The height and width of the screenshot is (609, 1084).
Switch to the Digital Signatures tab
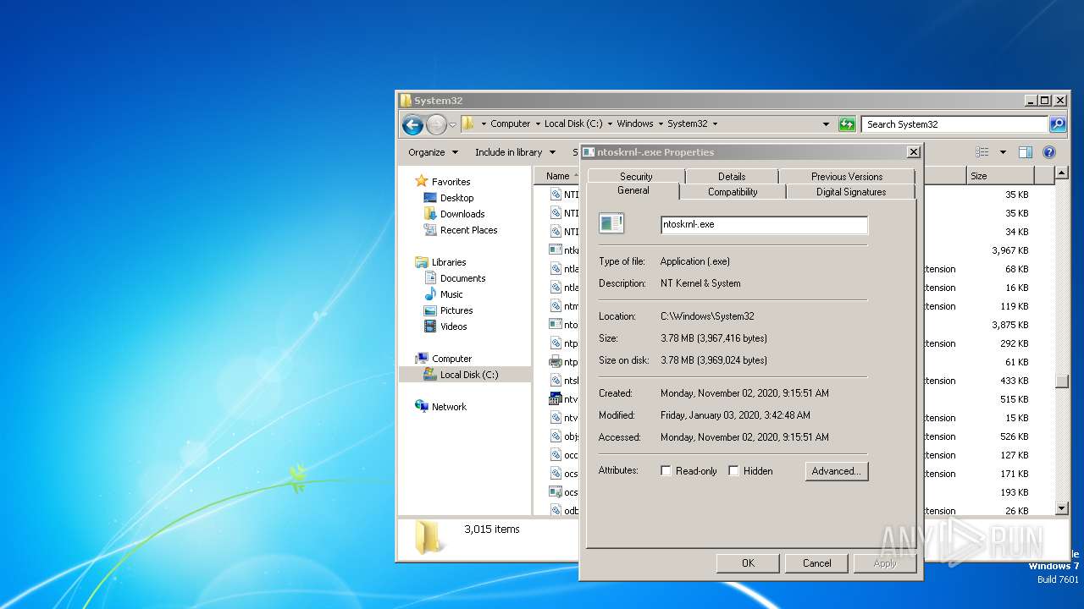[851, 192]
